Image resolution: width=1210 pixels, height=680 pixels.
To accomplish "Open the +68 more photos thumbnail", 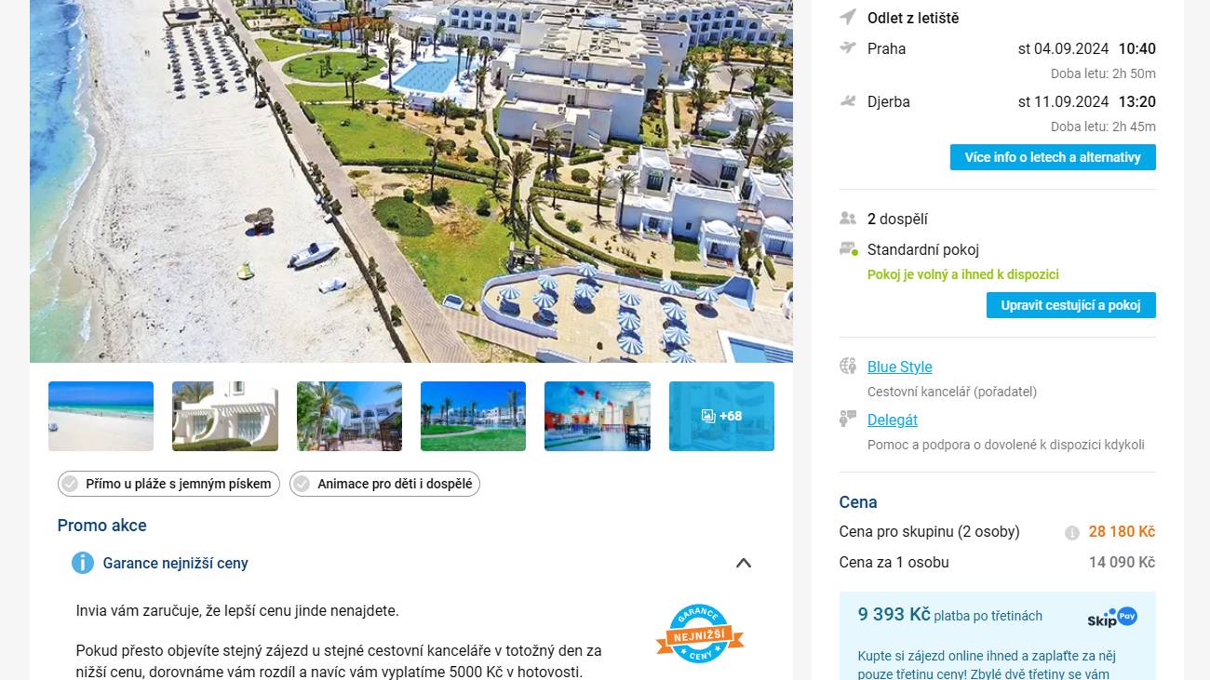I will [721, 416].
